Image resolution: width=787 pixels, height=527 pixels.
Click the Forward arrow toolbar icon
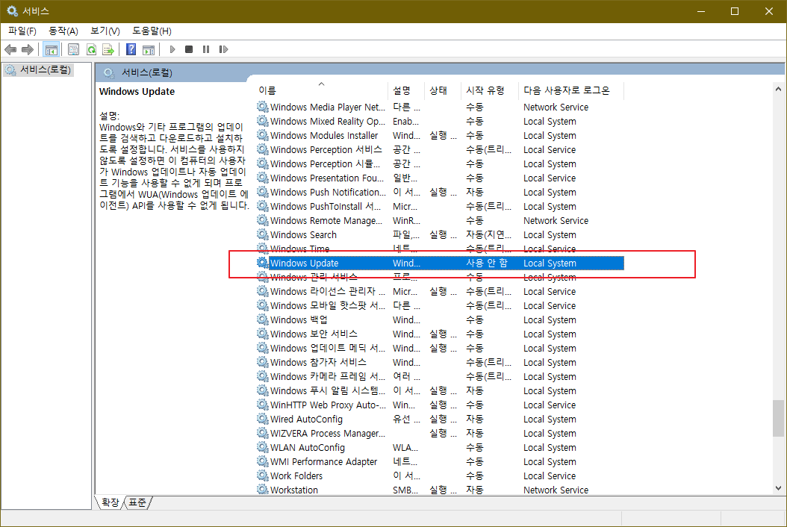(28, 49)
